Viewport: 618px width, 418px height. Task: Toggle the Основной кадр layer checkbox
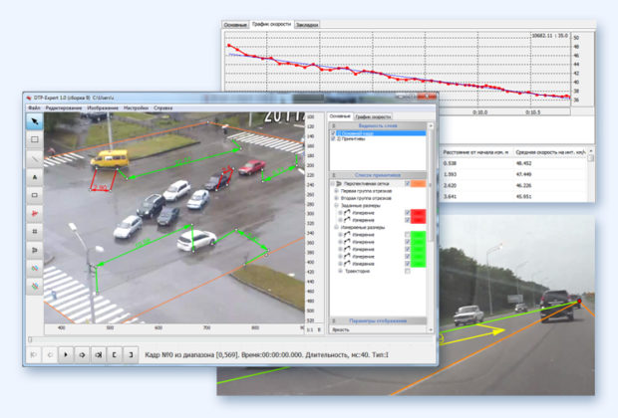(334, 133)
